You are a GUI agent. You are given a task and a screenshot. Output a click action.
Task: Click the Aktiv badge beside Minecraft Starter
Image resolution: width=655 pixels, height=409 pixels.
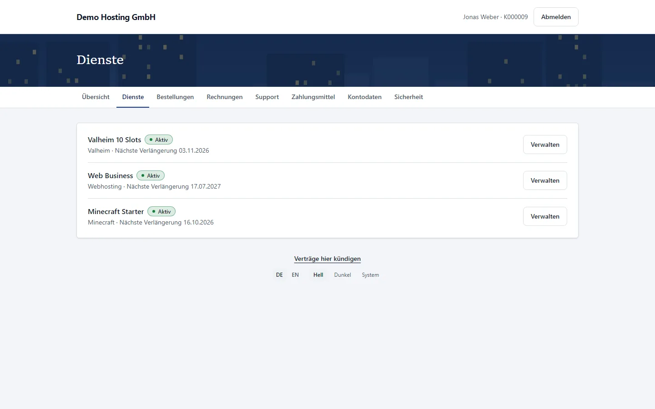tap(161, 211)
